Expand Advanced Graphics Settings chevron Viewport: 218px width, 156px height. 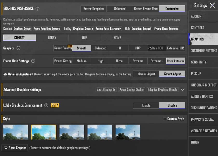pos(182,89)
